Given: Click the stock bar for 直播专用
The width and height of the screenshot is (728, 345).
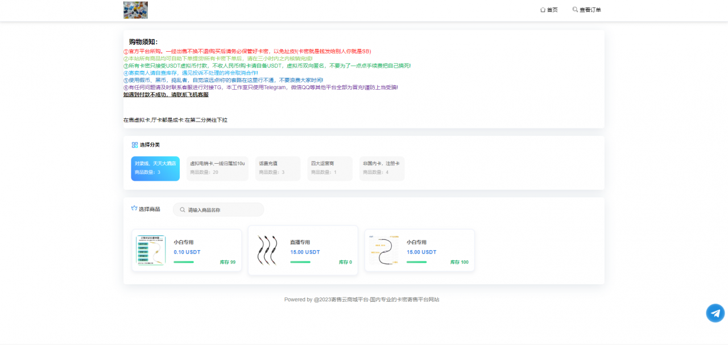Looking at the screenshot, I should (x=300, y=262).
